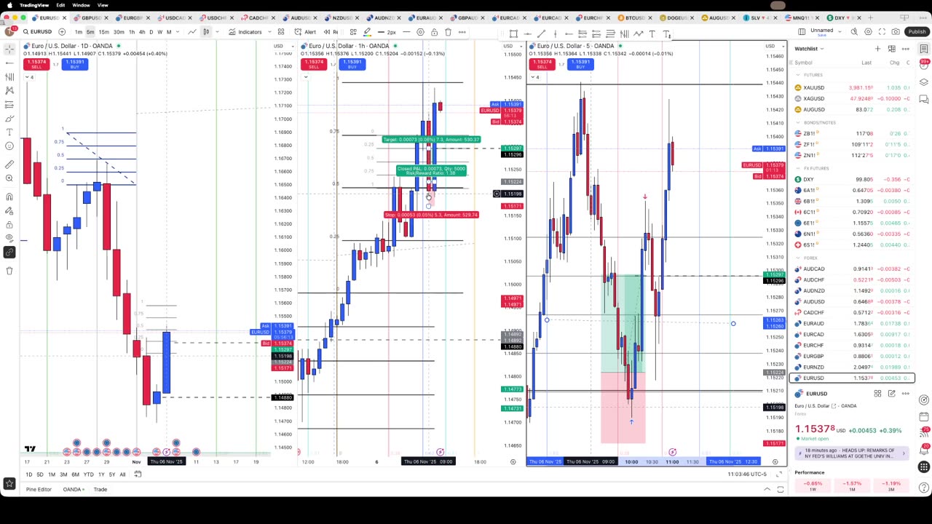Image resolution: width=932 pixels, height=524 pixels.
Task: Open the chart layout grid selector
Action: pyautogui.click(x=802, y=32)
